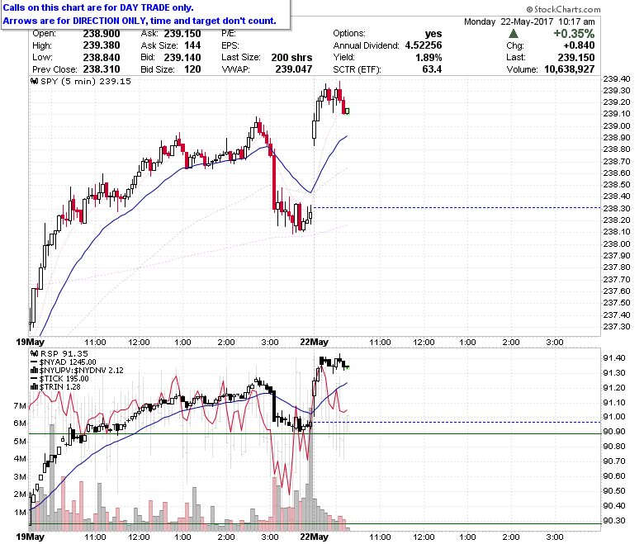Click the candlestick icon beside SPY (5 min)
Screen dimensions: 644x544
[35, 81]
